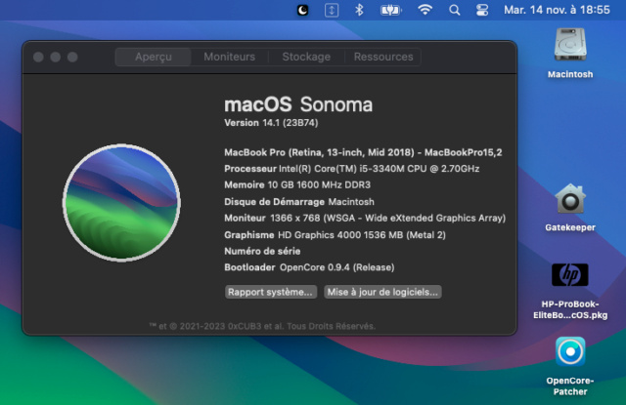This screenshot has height=405, width=626.
Task: Click the date and time in menu bar
Action: 557,10
